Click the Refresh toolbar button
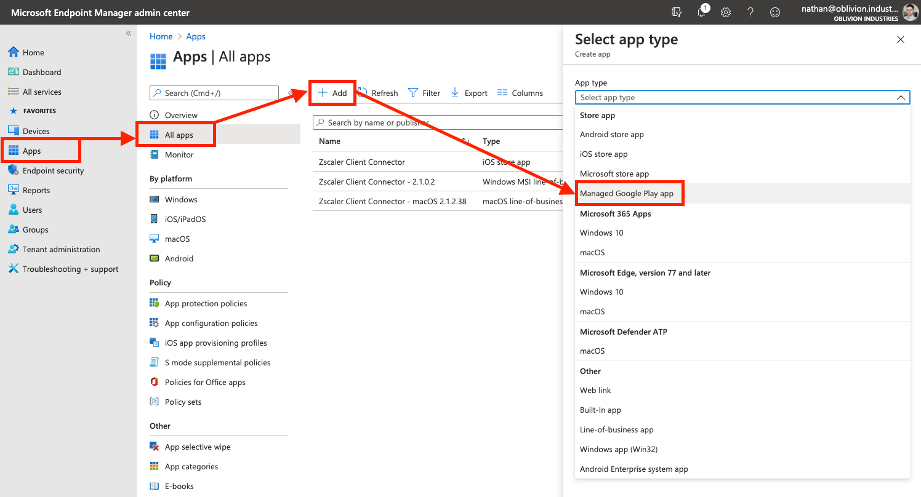Image resolution: width=921 pixels, height=497 pixels. [x=378, y=93]
